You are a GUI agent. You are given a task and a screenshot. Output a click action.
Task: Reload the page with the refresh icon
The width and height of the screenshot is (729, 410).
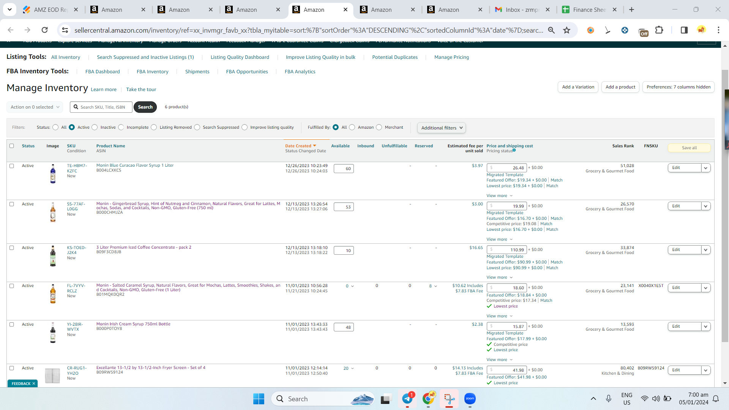pos(44,30)
